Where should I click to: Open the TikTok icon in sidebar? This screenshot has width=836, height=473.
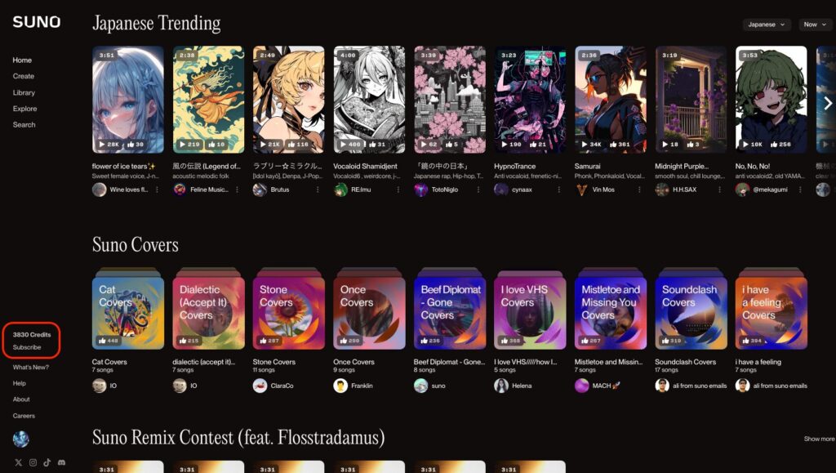click(x=47, y=462)
